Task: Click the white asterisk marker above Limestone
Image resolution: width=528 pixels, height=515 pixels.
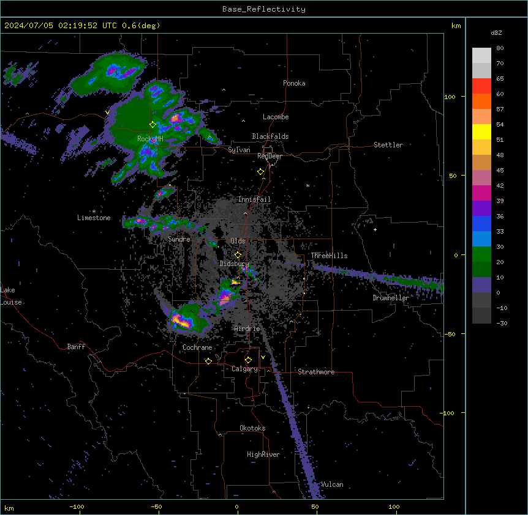Action: tap(94, 211)
